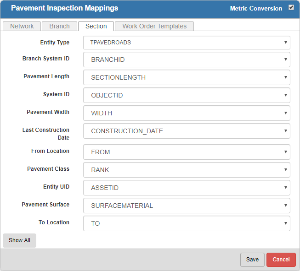
Task: Expand the Entity UID dropdown
Action: click(x=187, y=188)
